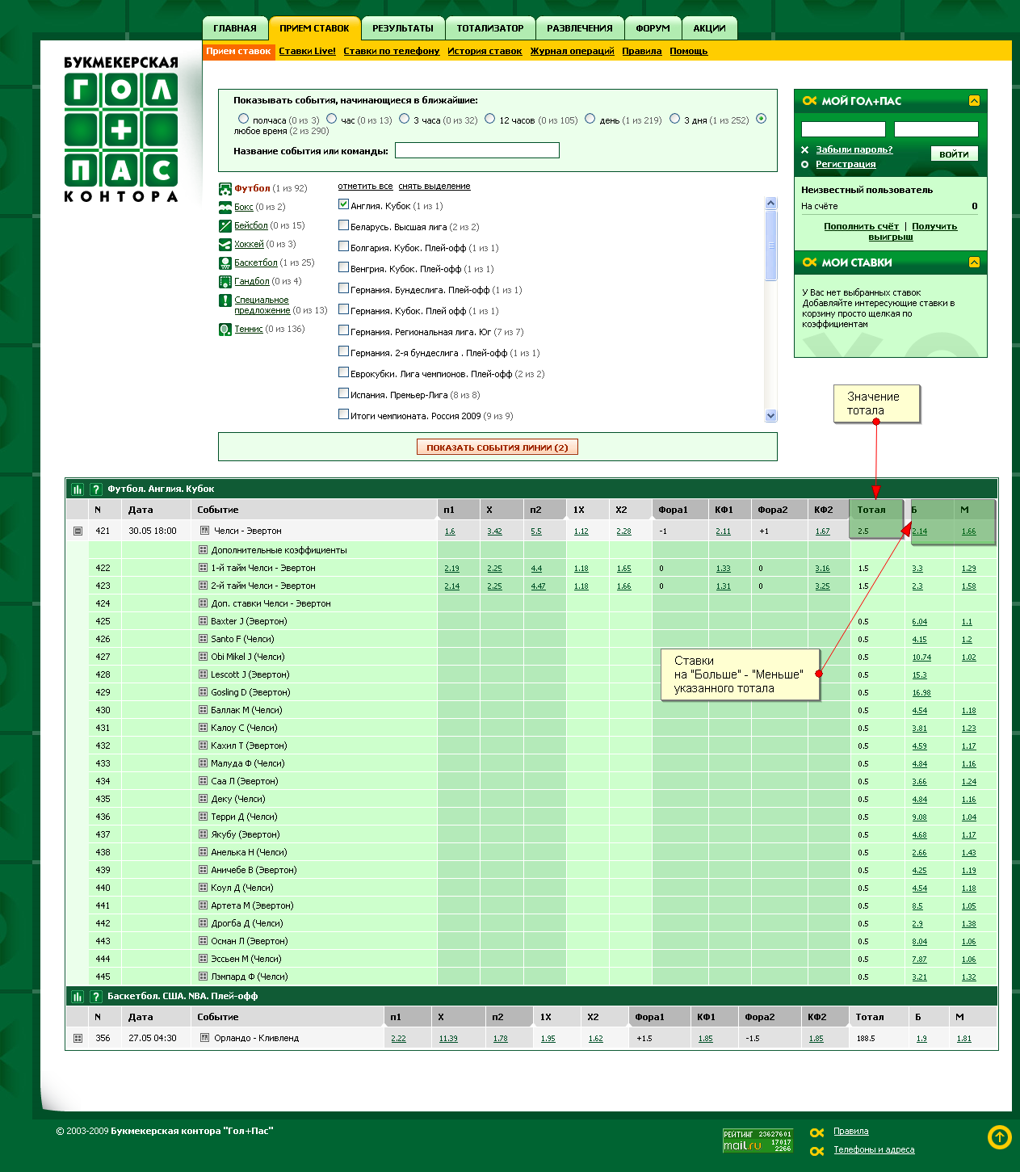Open the Ставки Live! link
The image size is (1020, 1172).
pyautogui.click(x=307, y=51)
